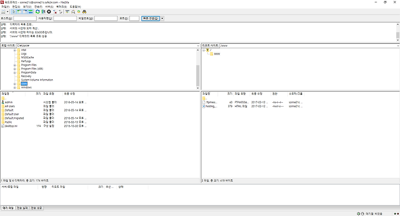The image size is (400, 216).
Task: Click the remote parent folder '..' icon
Action: click(x=204, y=98)
